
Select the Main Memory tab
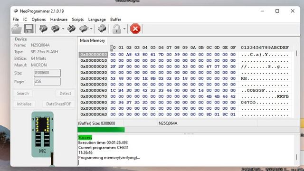point(93,40)
